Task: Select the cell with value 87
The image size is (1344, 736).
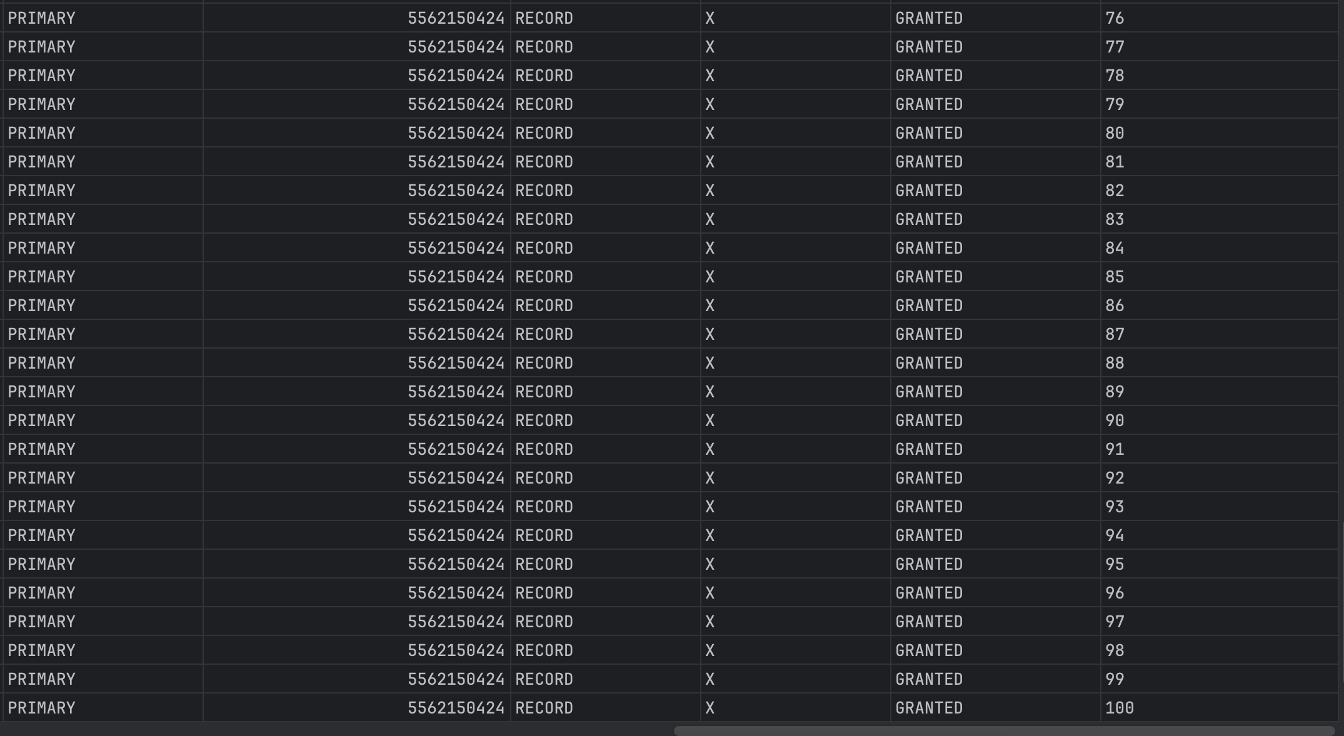Action: point(1115,334)
